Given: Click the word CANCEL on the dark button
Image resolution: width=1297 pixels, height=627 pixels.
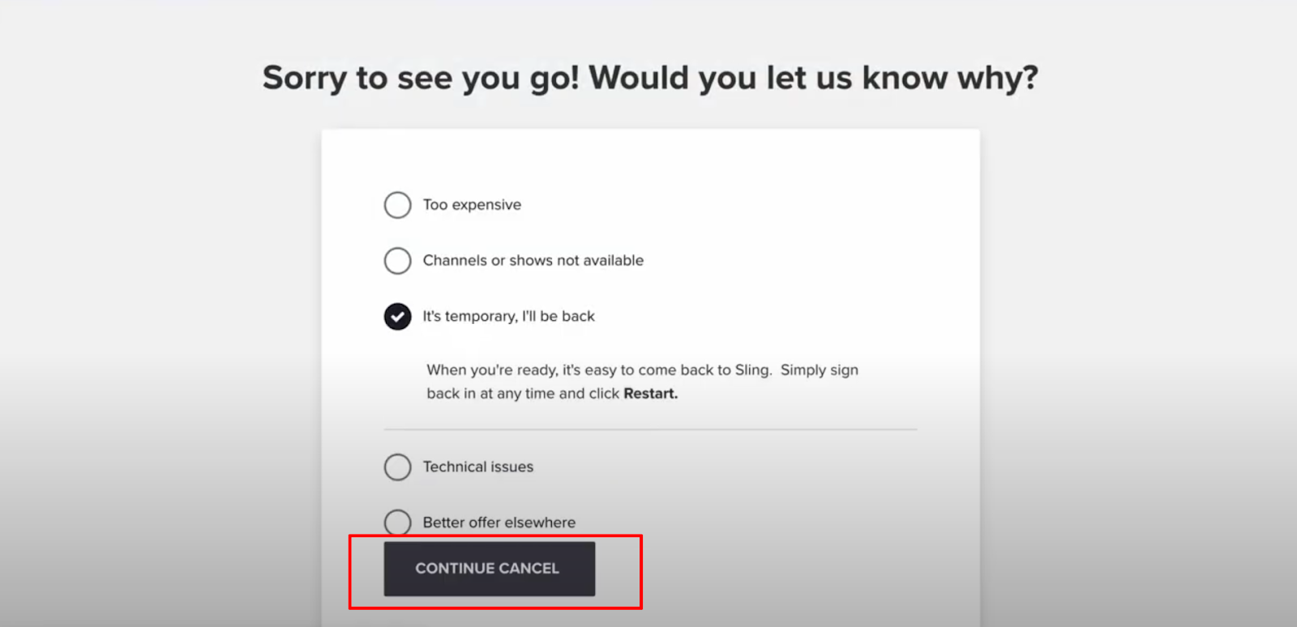Looking at the screenshot, I should pyautogui.click(x=529, y=569).
